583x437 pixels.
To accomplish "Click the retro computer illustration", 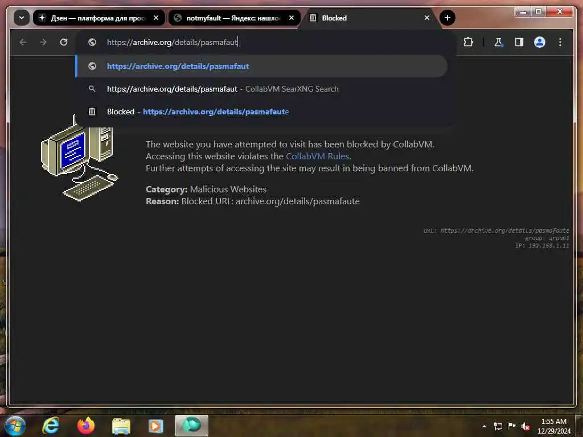I will (x=79, y=160).
